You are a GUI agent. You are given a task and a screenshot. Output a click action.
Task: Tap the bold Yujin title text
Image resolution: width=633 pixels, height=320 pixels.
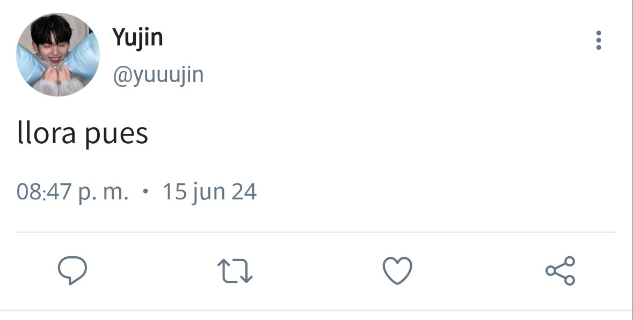pos(137,38)
